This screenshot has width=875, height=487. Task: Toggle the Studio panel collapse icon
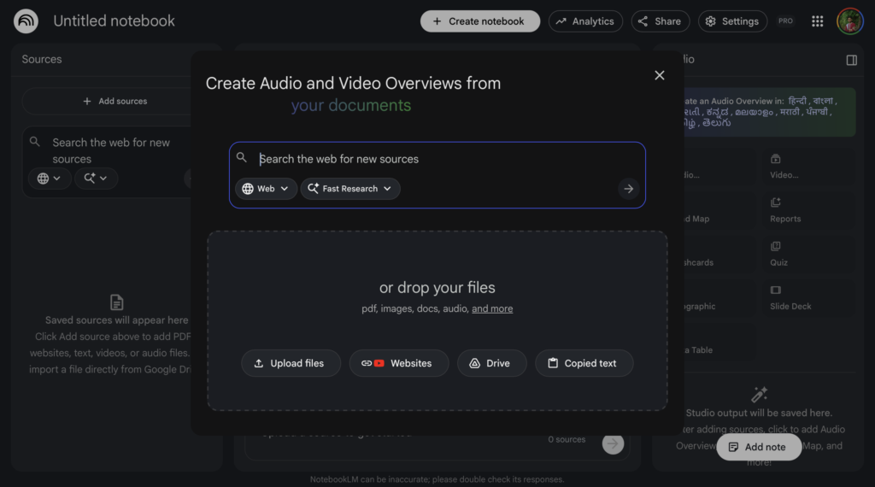pyautogui.click(x=852, y=60)
